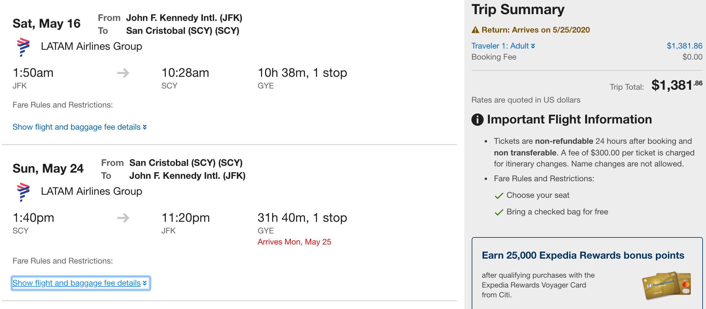This screenshot has height=309, width=706.
Task: Click the Expedia Rewards Voyager card image
Action: click(666, 286)
